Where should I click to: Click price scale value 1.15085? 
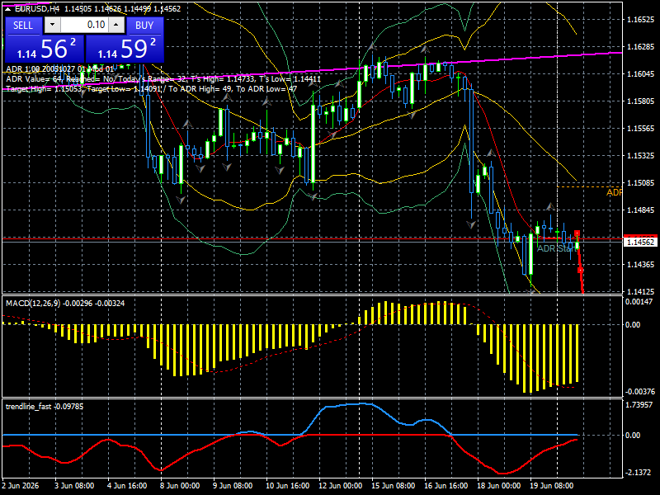point(641,182)
